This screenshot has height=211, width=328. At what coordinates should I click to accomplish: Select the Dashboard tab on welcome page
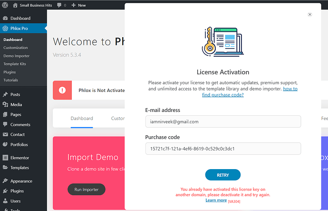pos(82,119)
